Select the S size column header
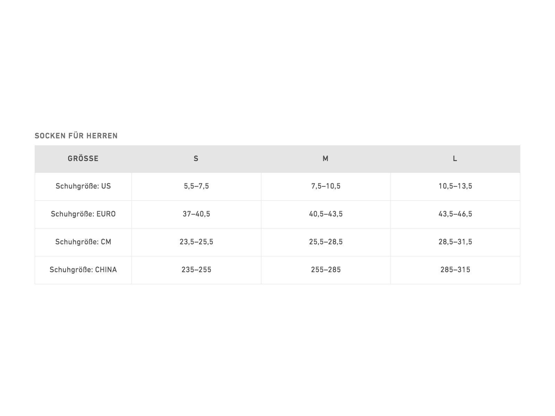 click(196, 159)
